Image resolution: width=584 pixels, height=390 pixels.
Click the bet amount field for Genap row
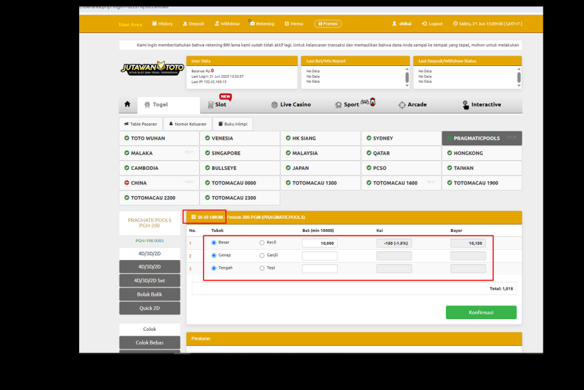pyautogui.click(x=319, y=256)
